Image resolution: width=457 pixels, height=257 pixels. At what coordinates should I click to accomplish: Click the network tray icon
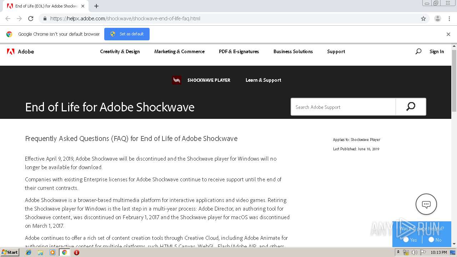coord(406,252)
